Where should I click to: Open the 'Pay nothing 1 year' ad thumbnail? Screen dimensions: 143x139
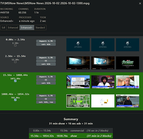click(x=78, y=101)
